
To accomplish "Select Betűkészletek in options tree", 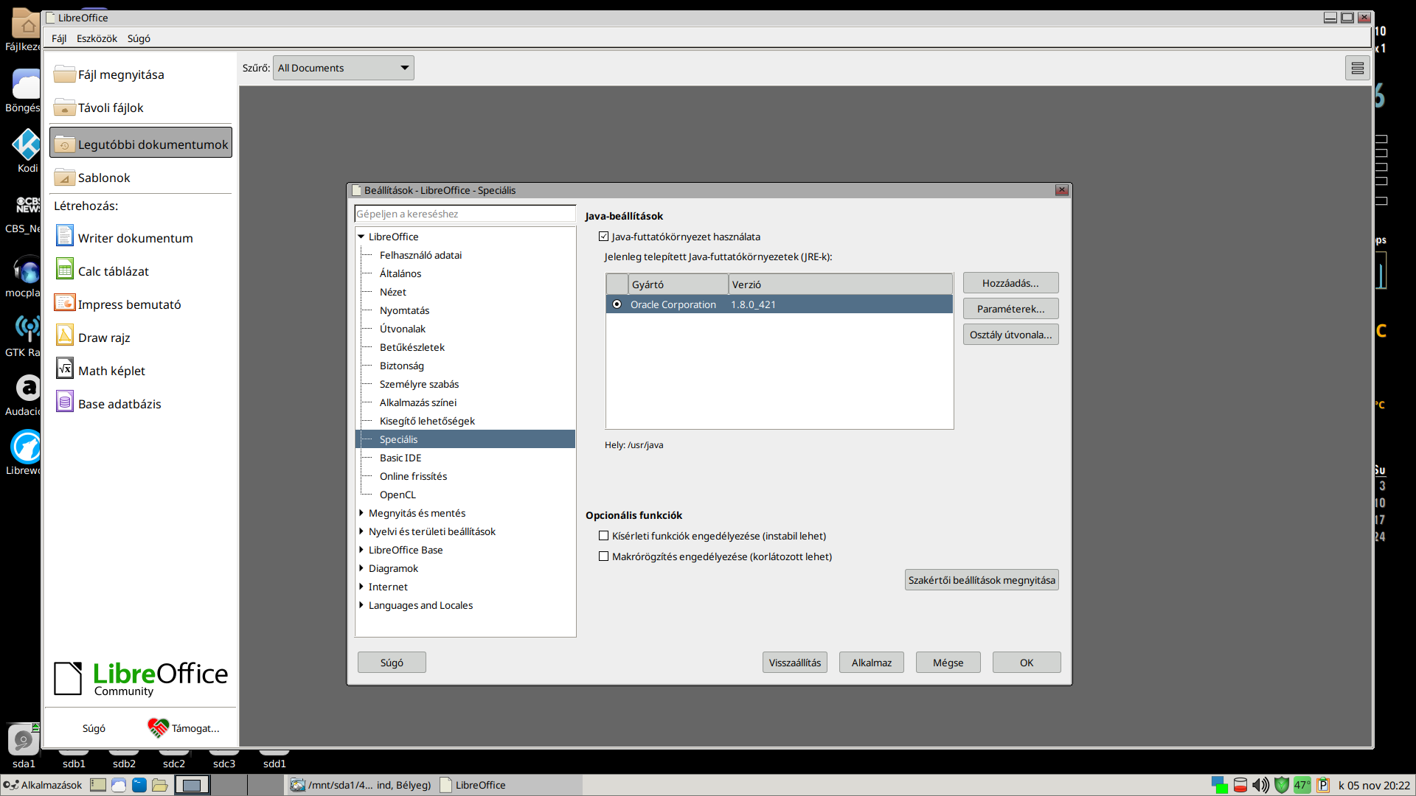I will [x=412, y=347].
